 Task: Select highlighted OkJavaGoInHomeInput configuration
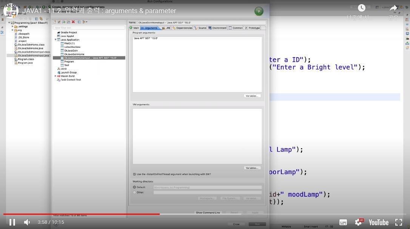(x=89, y=58)
